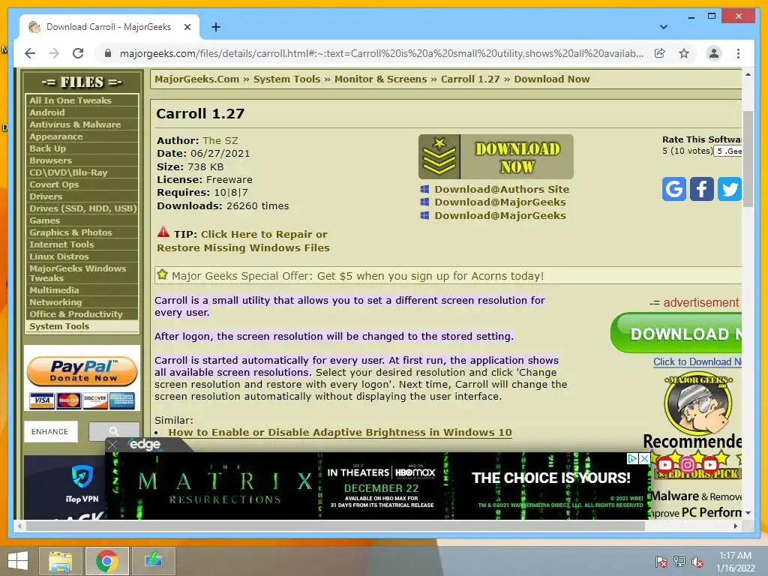Open the taskbar clock showing 1:17 AM
Image resolution: width=768 pixels, height=576 pixels.
tap(735, 562)
